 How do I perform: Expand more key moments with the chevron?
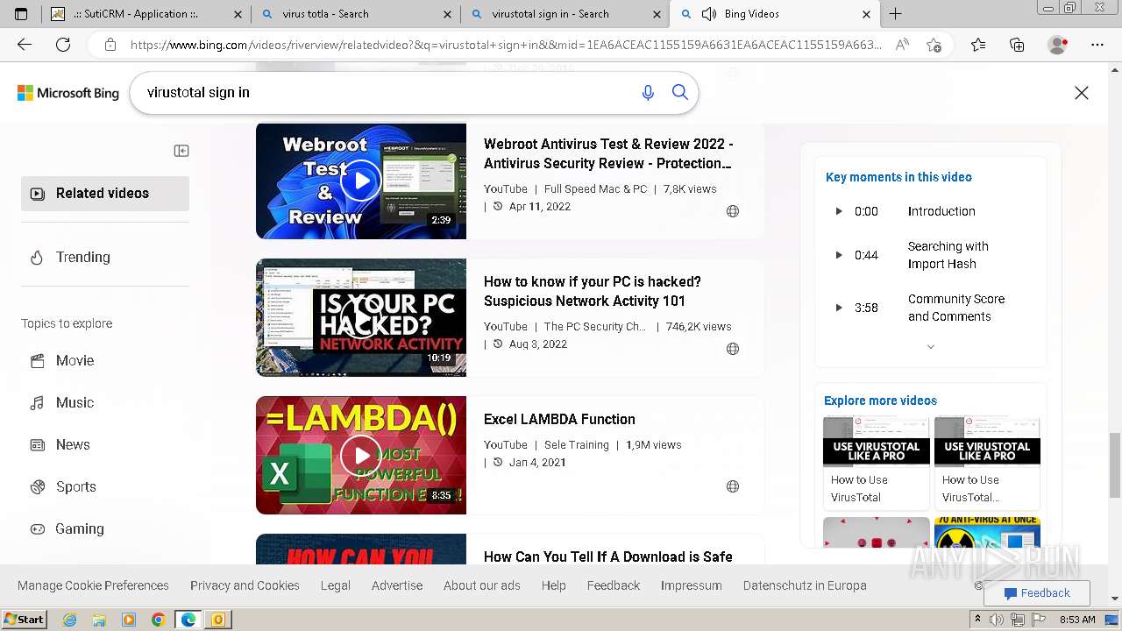tap(931, 347)
